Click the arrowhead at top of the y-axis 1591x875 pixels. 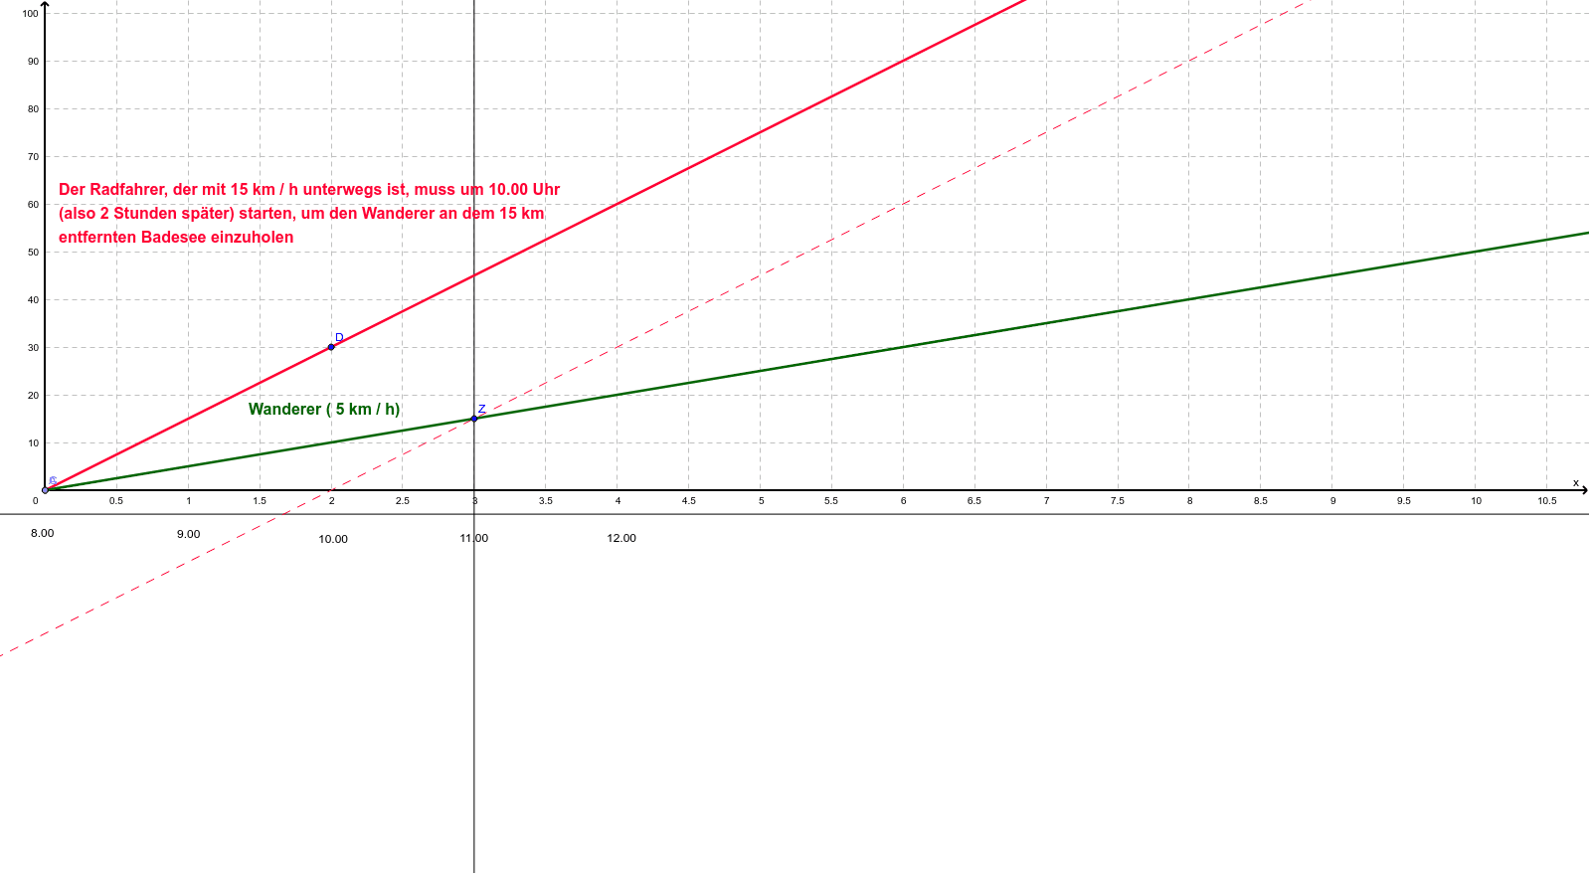click(x=45, y=6)
